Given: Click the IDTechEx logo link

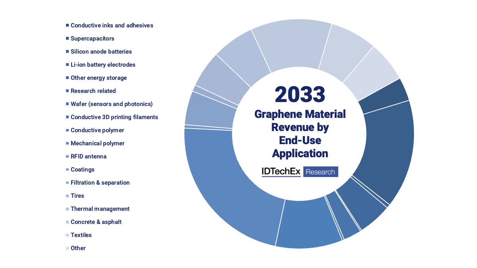Looking at the screenshot, I should coord(281,172).
